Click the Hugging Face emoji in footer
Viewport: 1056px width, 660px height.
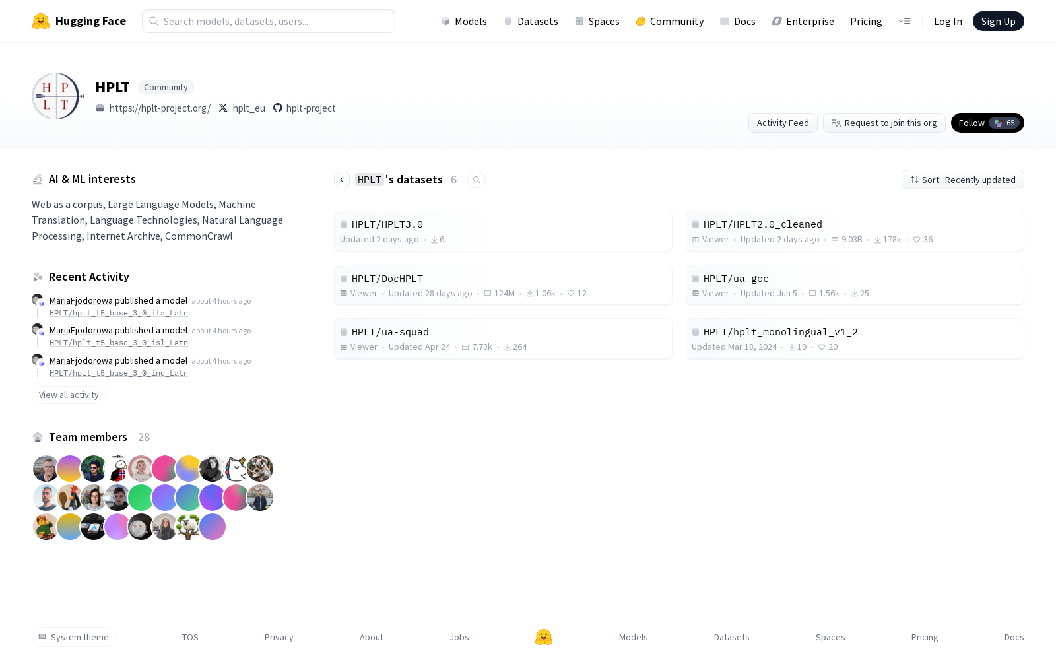(x=544, y=637)
